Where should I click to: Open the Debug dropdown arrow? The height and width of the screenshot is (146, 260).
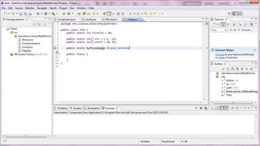(41, 14)
